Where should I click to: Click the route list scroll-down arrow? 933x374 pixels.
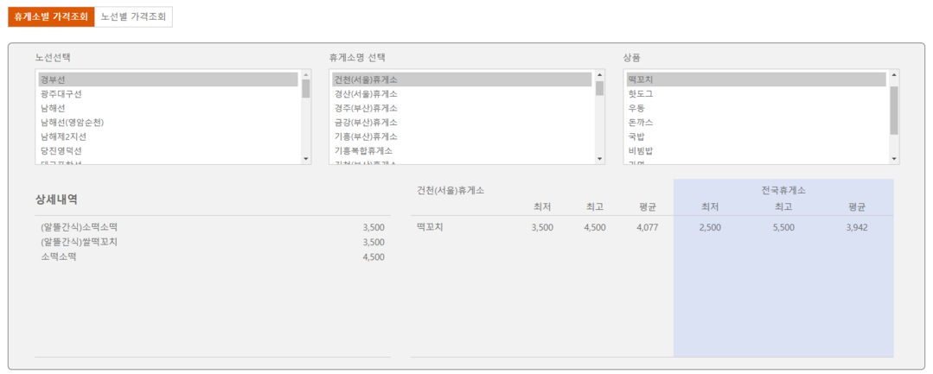(306, 159)
